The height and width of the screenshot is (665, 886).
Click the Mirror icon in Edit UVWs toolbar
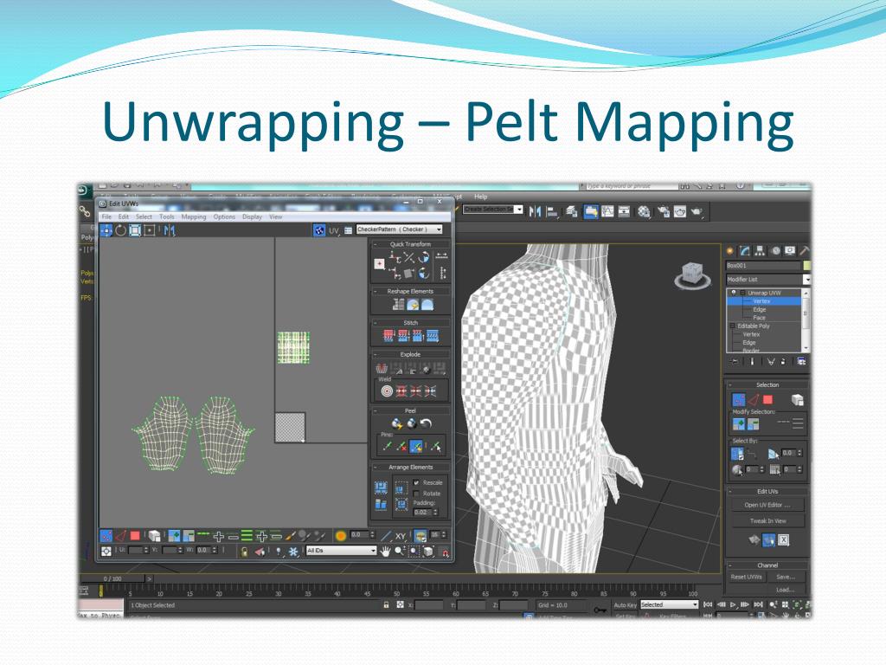pos(170,230)
